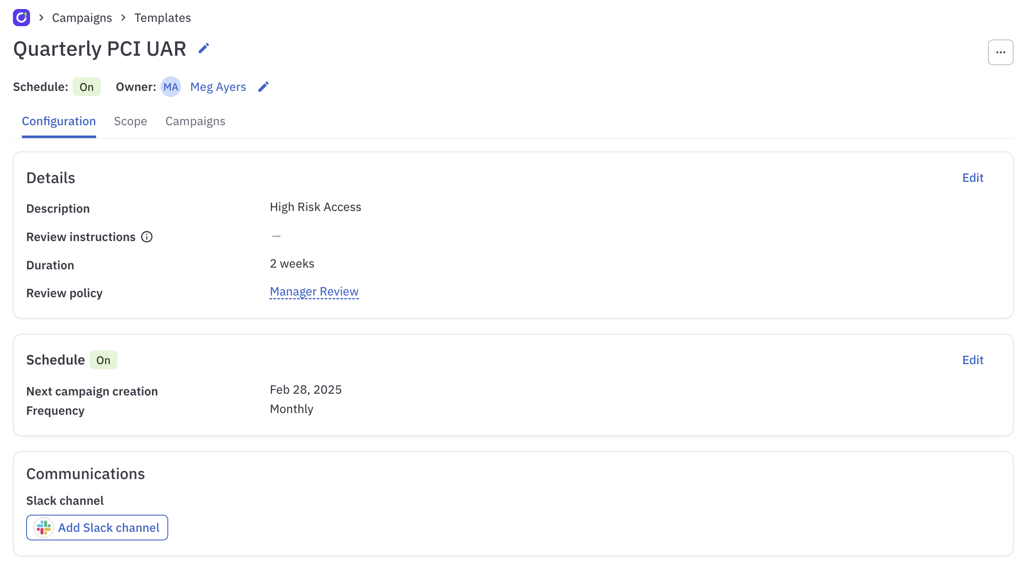Click the MA avatar circle
The height and width of the screenshot is (567, 1030).
pos(171,87)
